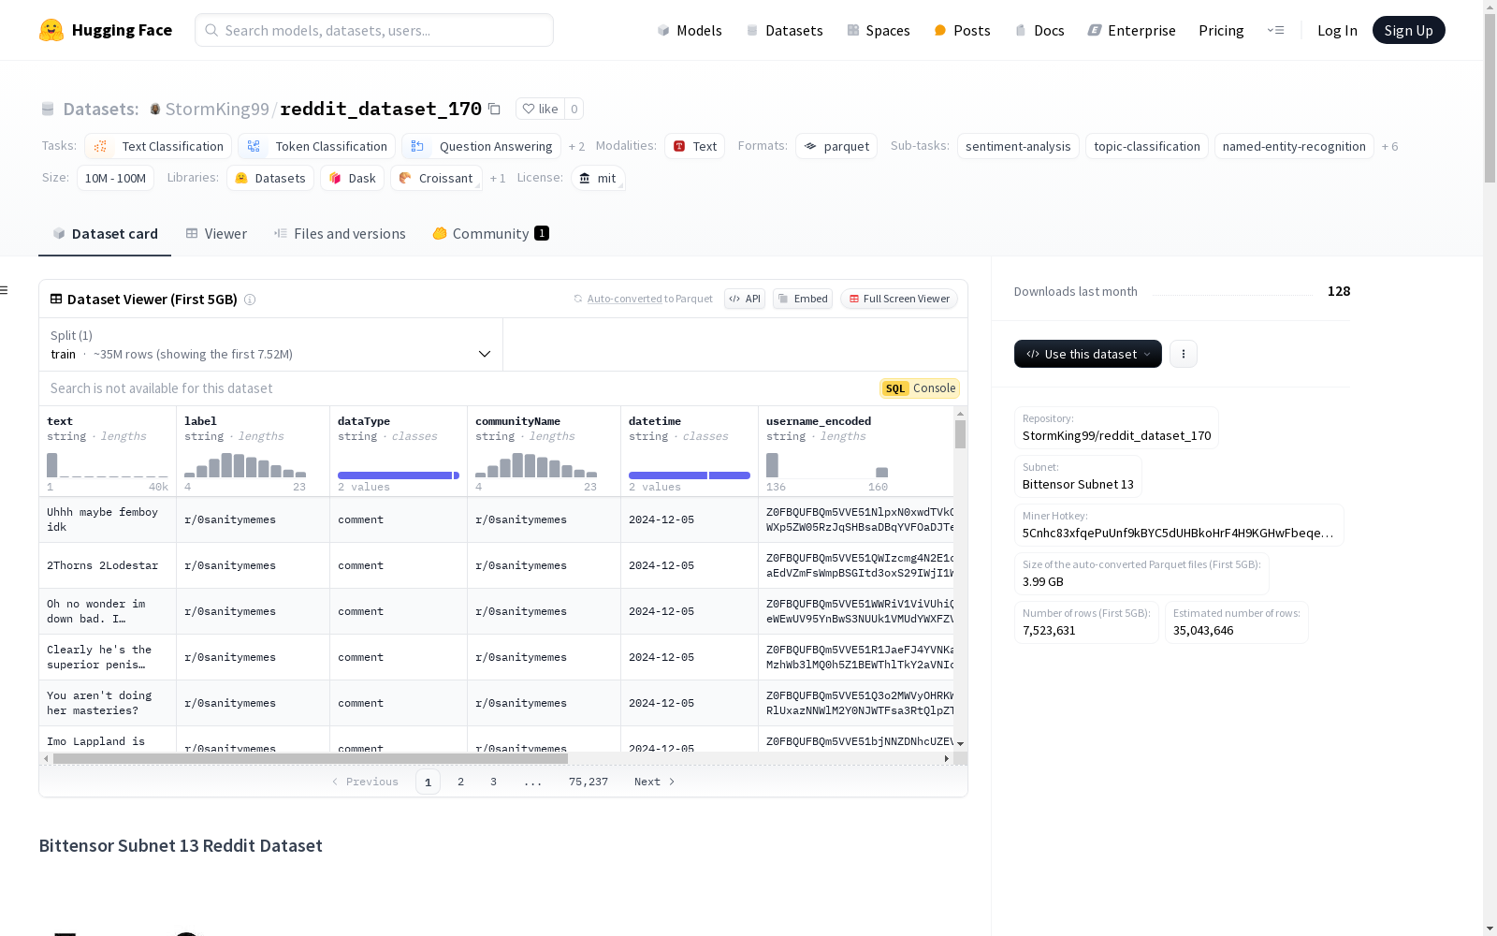Like the dataset with the heart button

pos(540,110)
